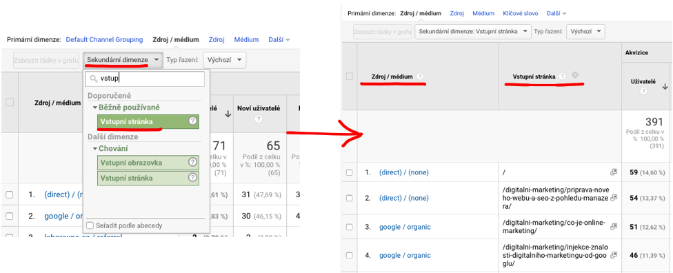The height and width of the screenshot is (273, 673).
Task: Click help icon under Uživatelé column header
Action: click(x=643, y=92)
